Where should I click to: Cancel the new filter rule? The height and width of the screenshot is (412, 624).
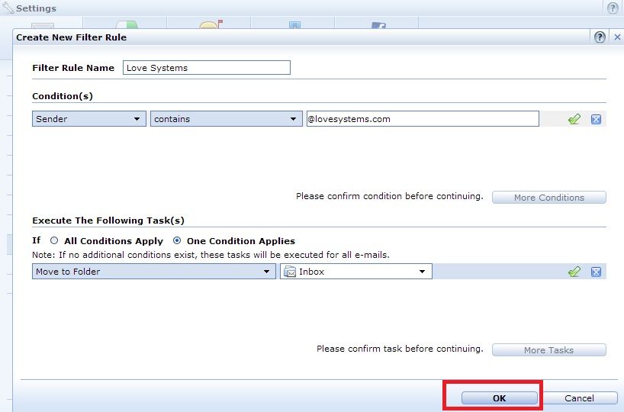point(579,398)
